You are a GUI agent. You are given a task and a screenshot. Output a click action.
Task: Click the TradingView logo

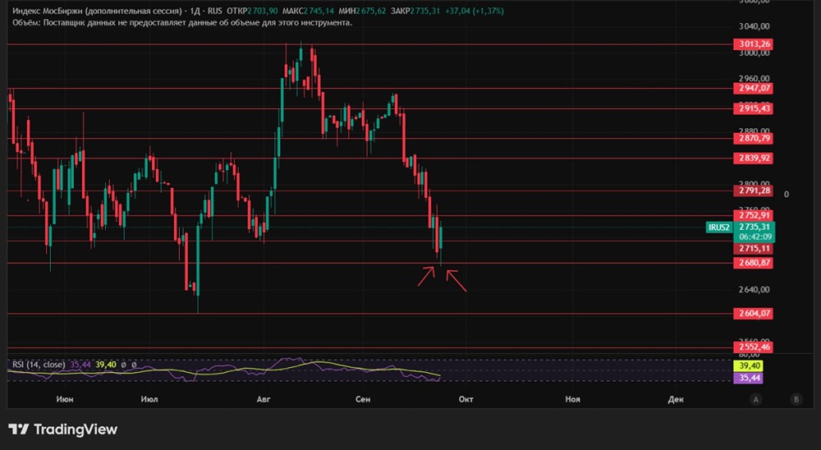[63, 429]
